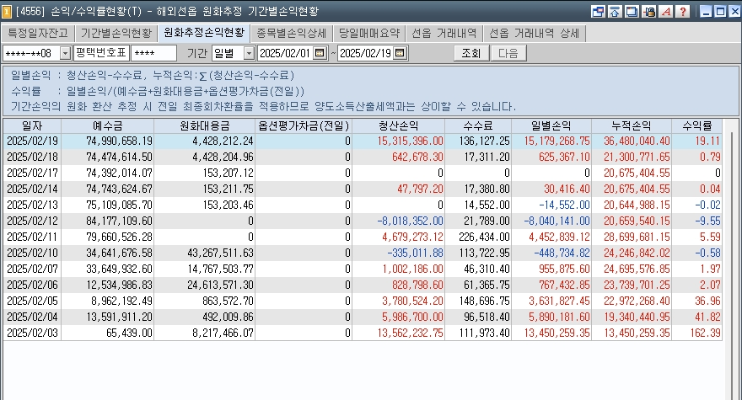Image resolution: width=742 pixels, height=400 pixels.
Task: Switch to 기간별손익현황 tab
Action: coord(116,34)
